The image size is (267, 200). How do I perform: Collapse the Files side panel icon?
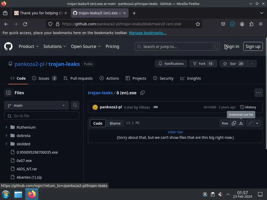pos(8,93)
